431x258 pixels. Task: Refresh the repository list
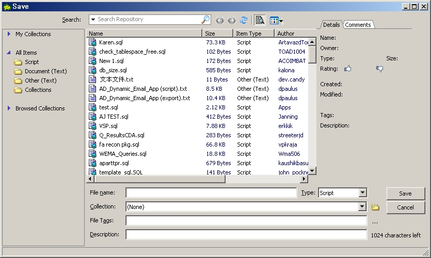pyautogui.click(x=244, y=20)
